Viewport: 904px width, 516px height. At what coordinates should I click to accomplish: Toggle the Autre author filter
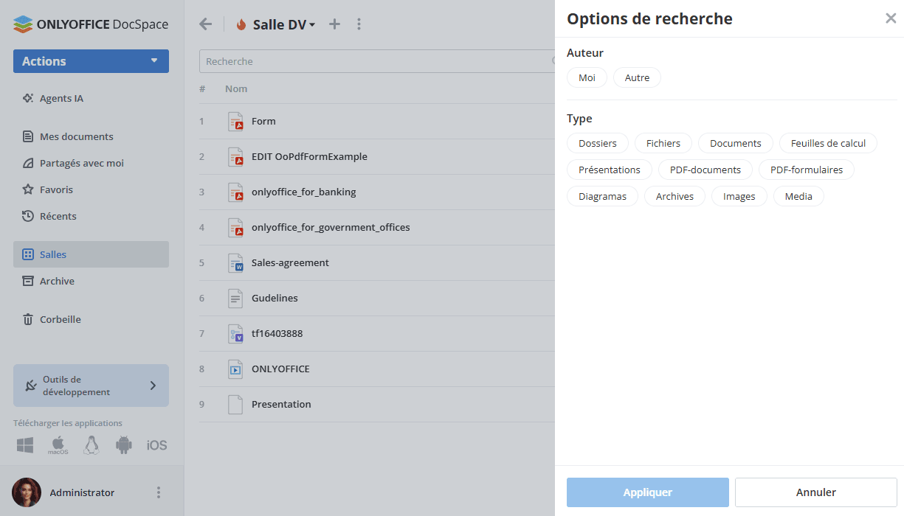637,77
